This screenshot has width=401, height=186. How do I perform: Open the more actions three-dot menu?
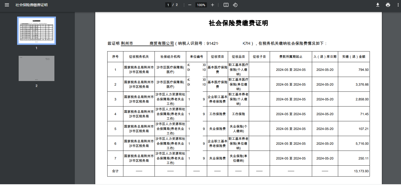pos(398,5)
